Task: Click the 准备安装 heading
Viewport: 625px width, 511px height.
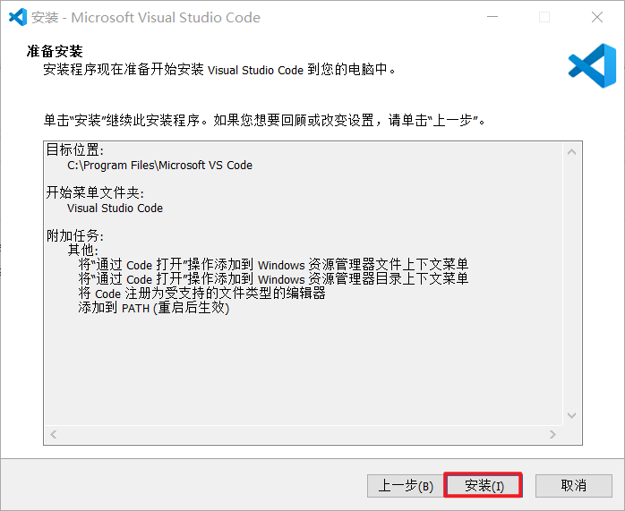Action: click(55, 51)
